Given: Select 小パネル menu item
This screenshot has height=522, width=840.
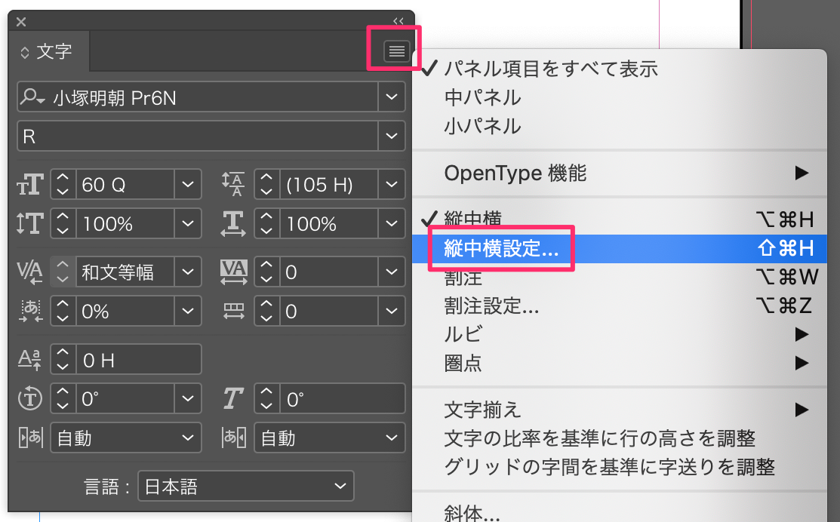Looking at the screenshot, I should [x=620, y=126].
